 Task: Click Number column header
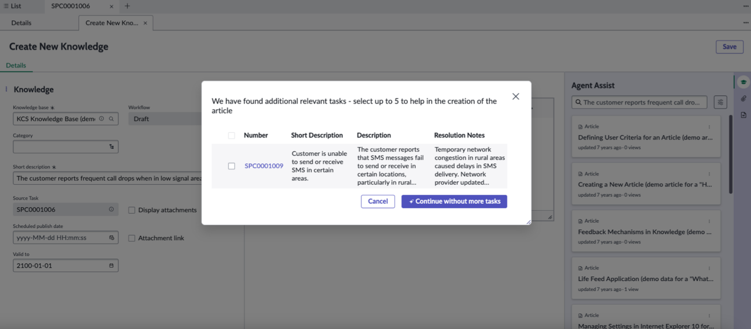pos(256,135)
